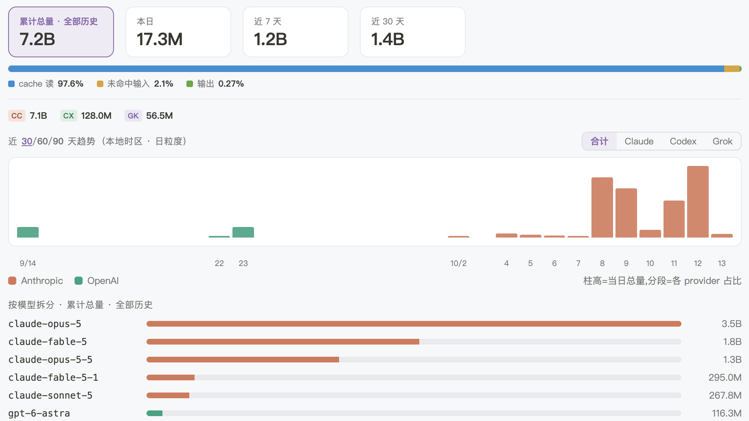
Task: Switch to the 合计 tab
Action: pos(599,141)
